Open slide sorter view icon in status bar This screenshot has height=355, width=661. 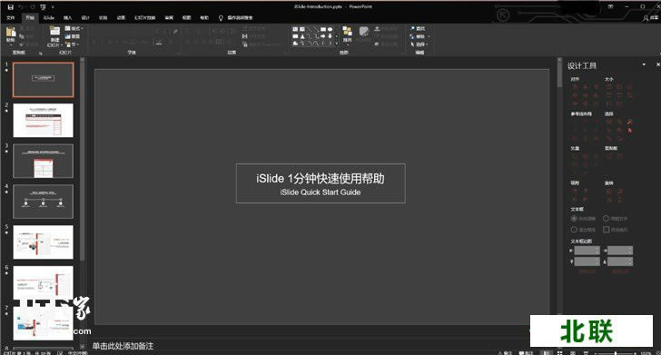click(x=560, y=352)
